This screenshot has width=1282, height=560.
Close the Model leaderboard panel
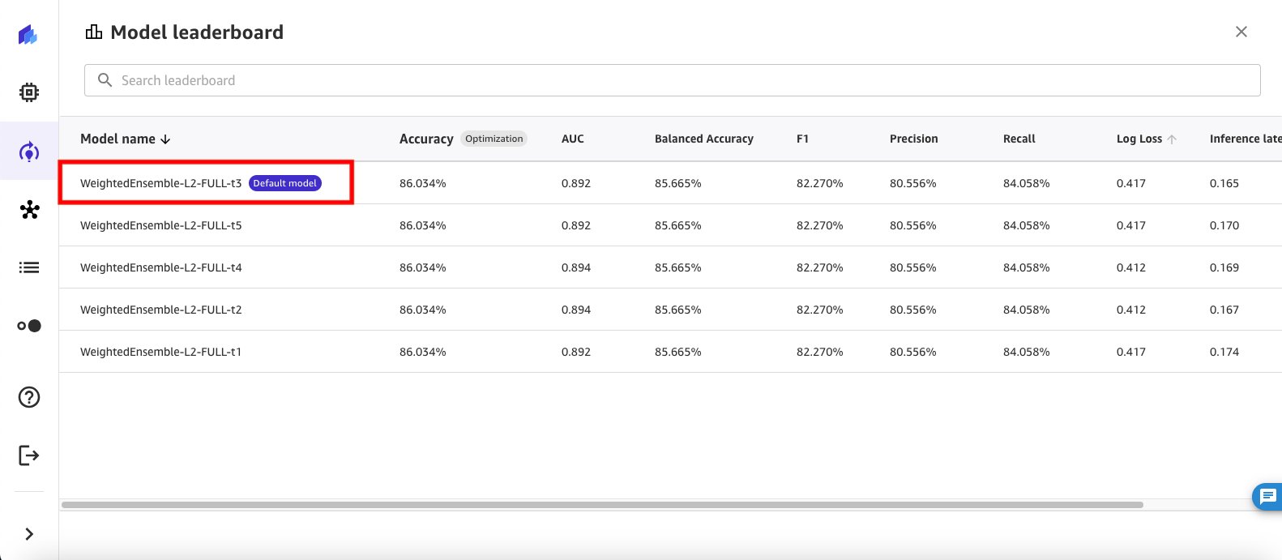pos(1241,32)
